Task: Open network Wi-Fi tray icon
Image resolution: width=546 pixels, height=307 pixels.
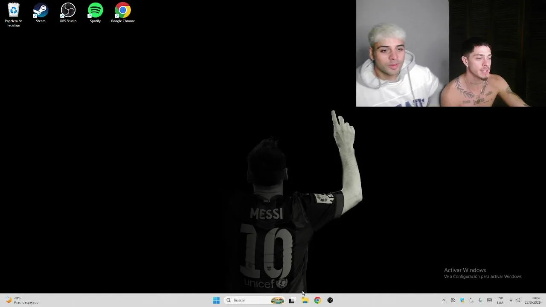Action: click(x=511, y=300)
